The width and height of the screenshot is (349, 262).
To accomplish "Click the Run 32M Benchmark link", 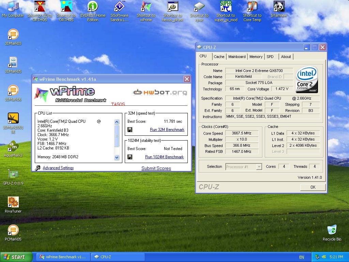I will (x=167, y=130).
